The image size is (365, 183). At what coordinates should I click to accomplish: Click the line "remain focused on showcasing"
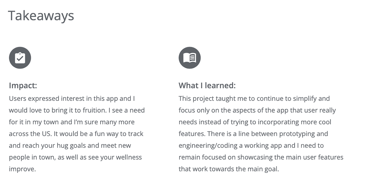[x=261, y=157]
